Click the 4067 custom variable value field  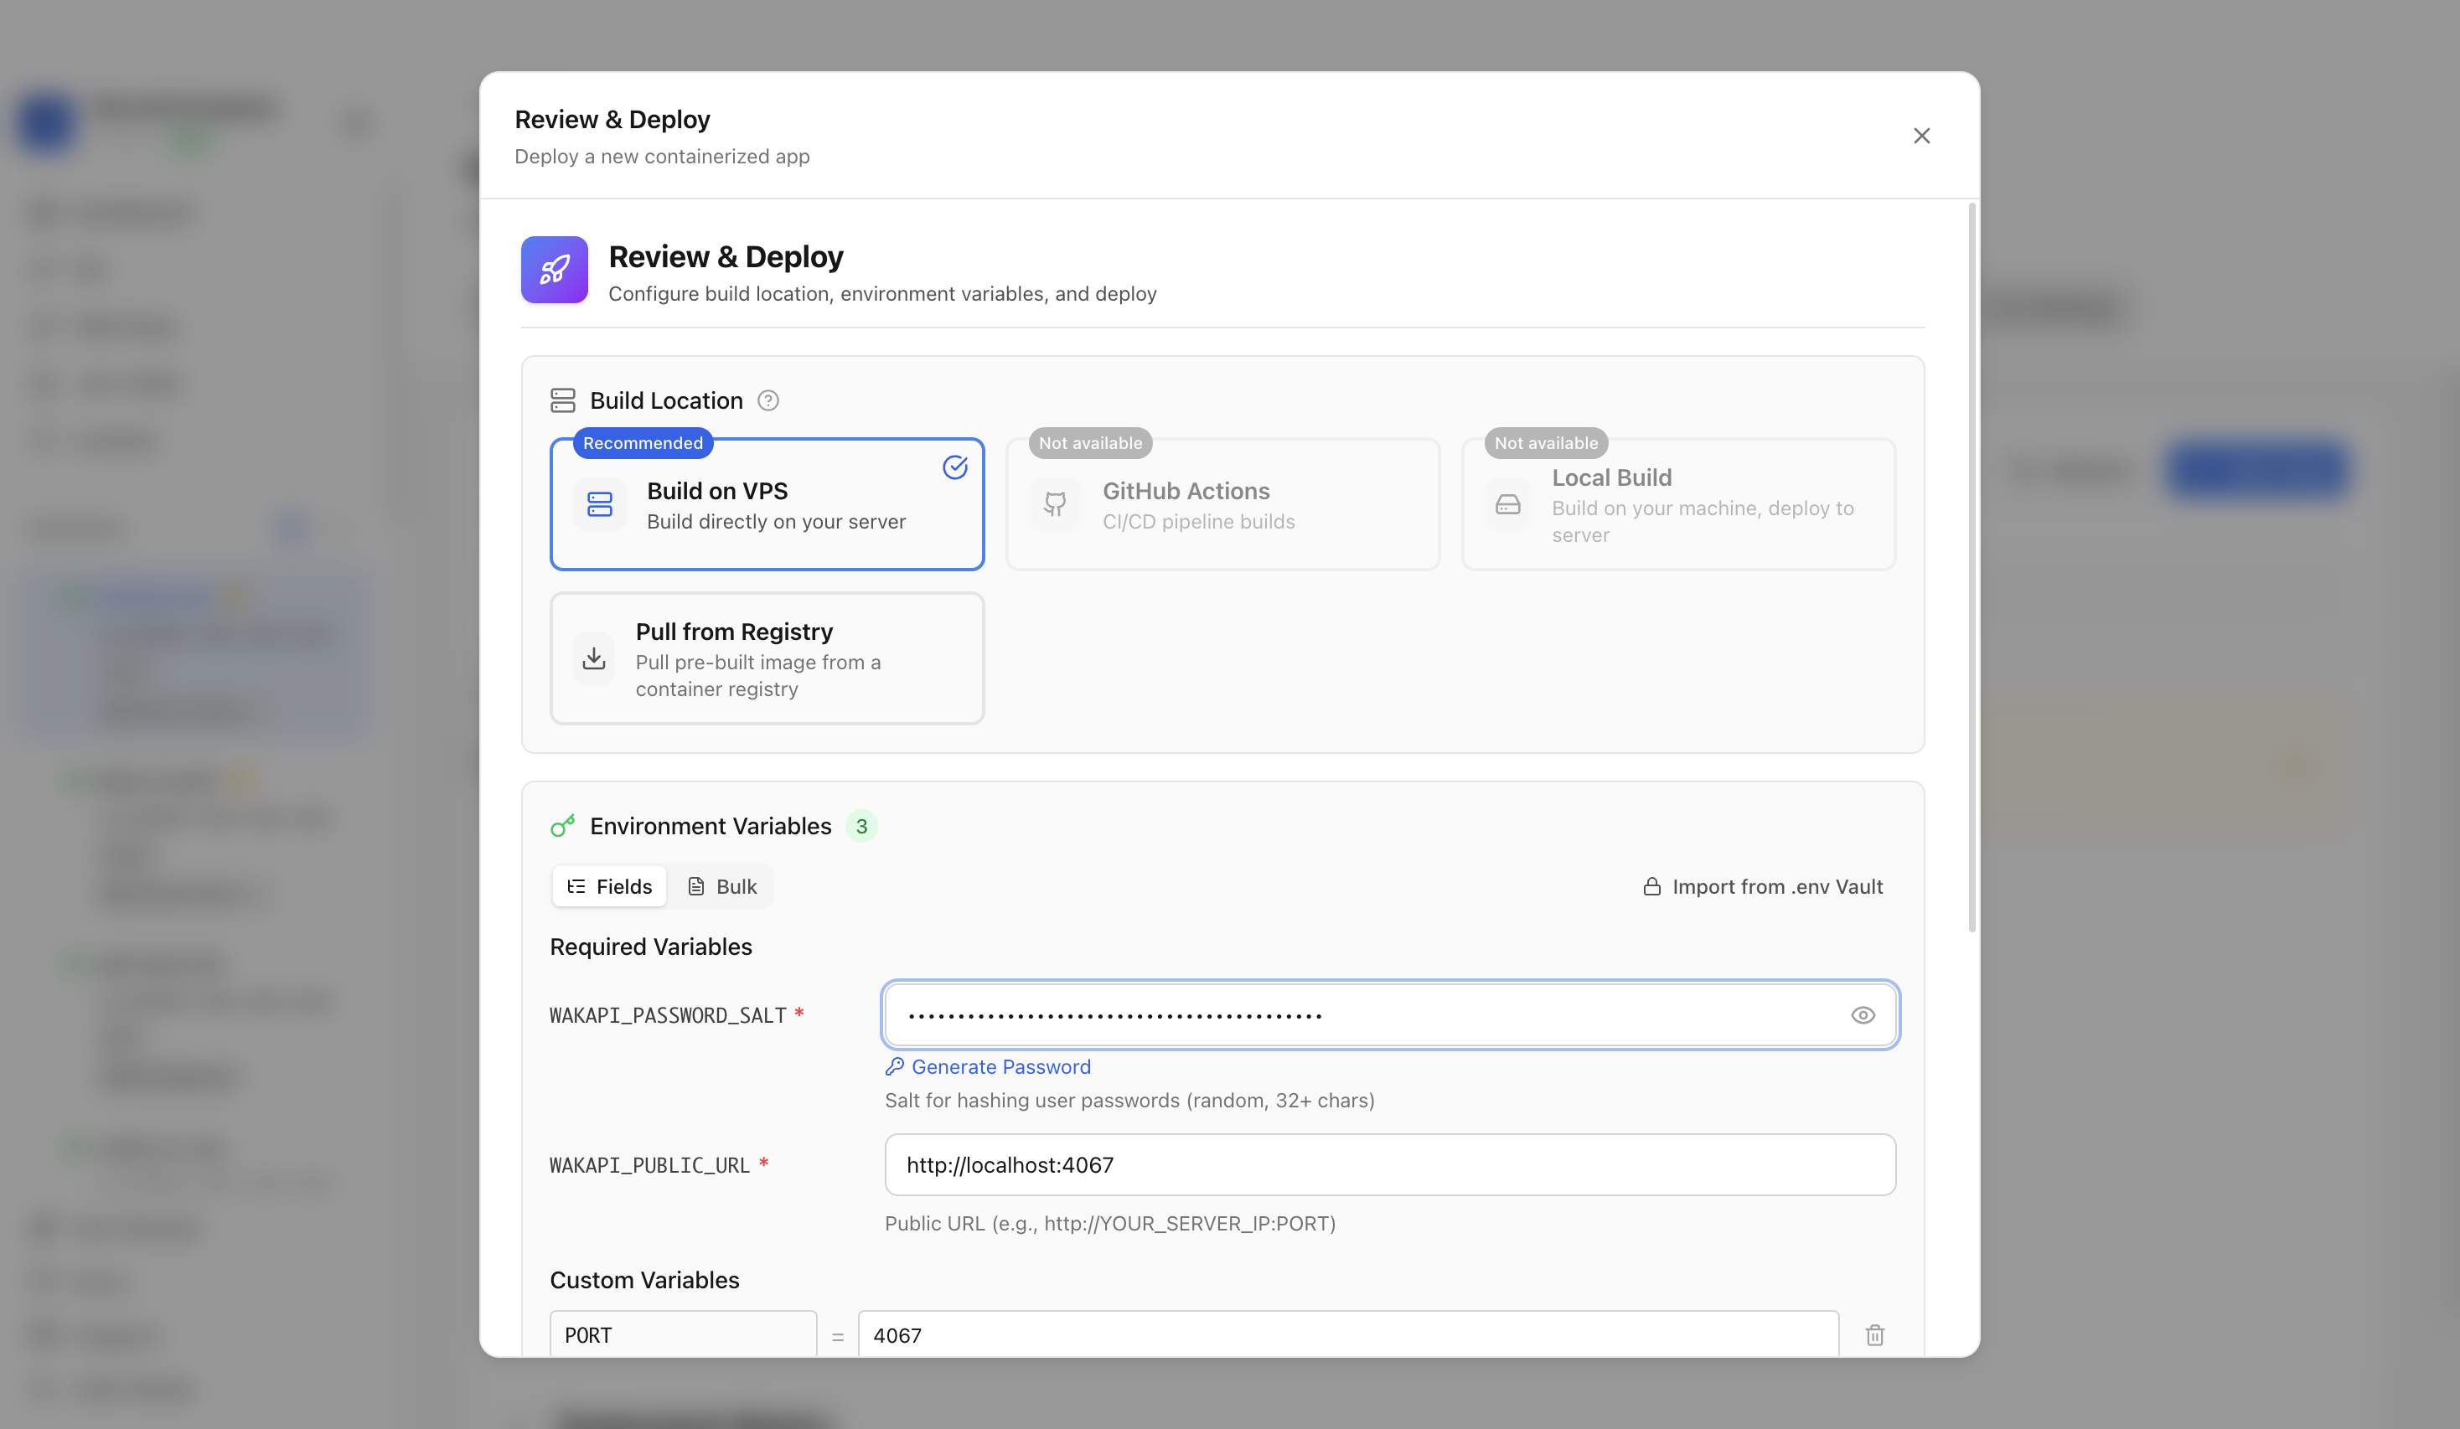(1348, 1334)
